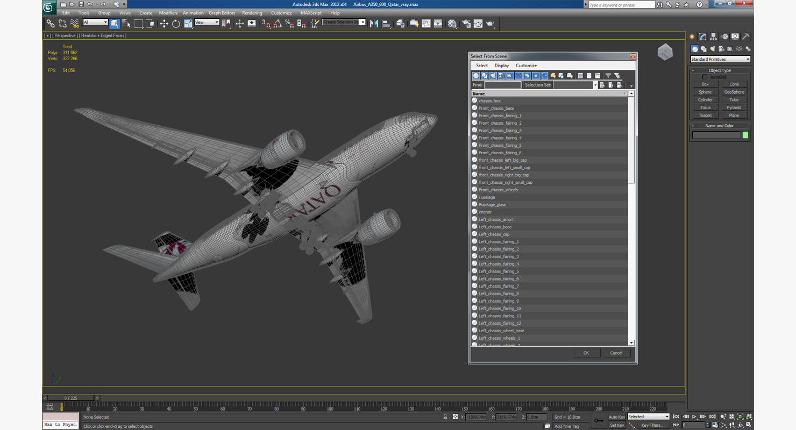Enable the AutoGrid checkbox

tap(705, 77)
